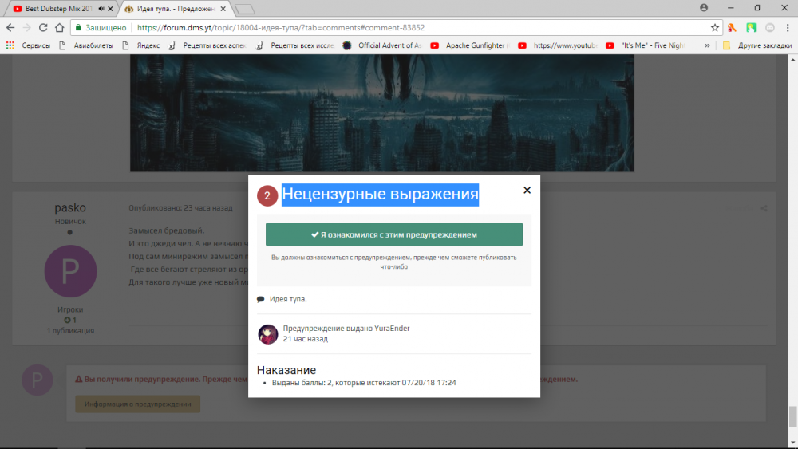
Task: Show site security info via lock icon
Action: tap(78, 27)
